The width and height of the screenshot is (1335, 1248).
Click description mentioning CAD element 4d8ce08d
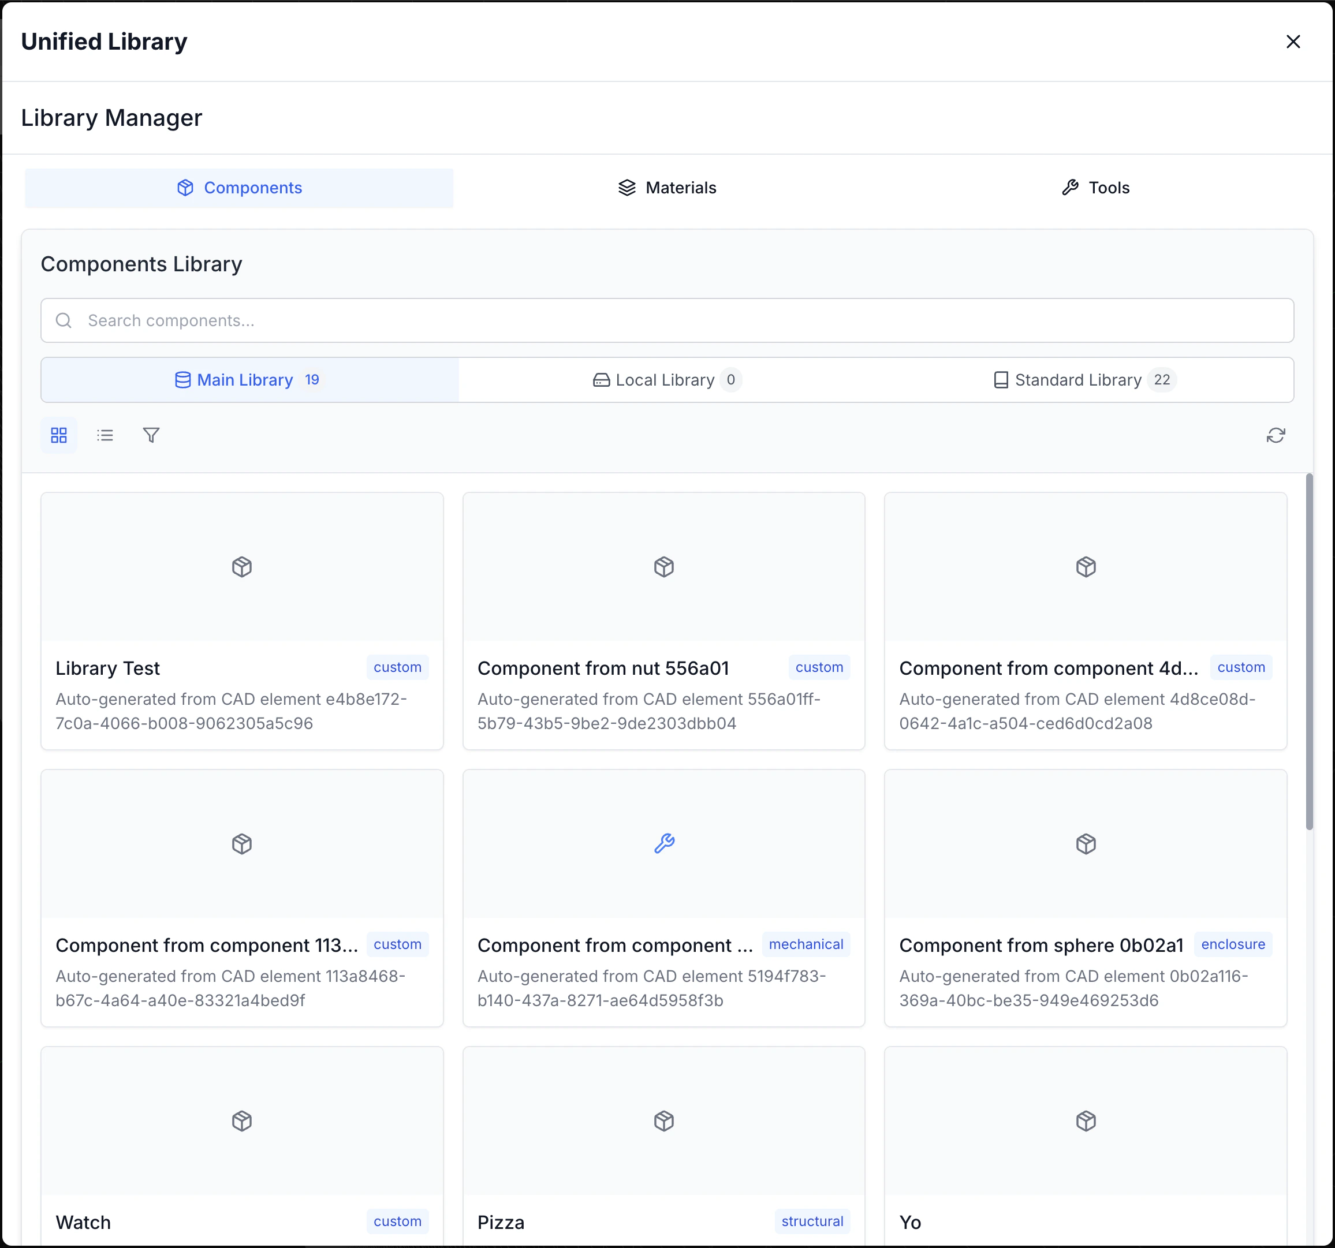[1077, 712]
